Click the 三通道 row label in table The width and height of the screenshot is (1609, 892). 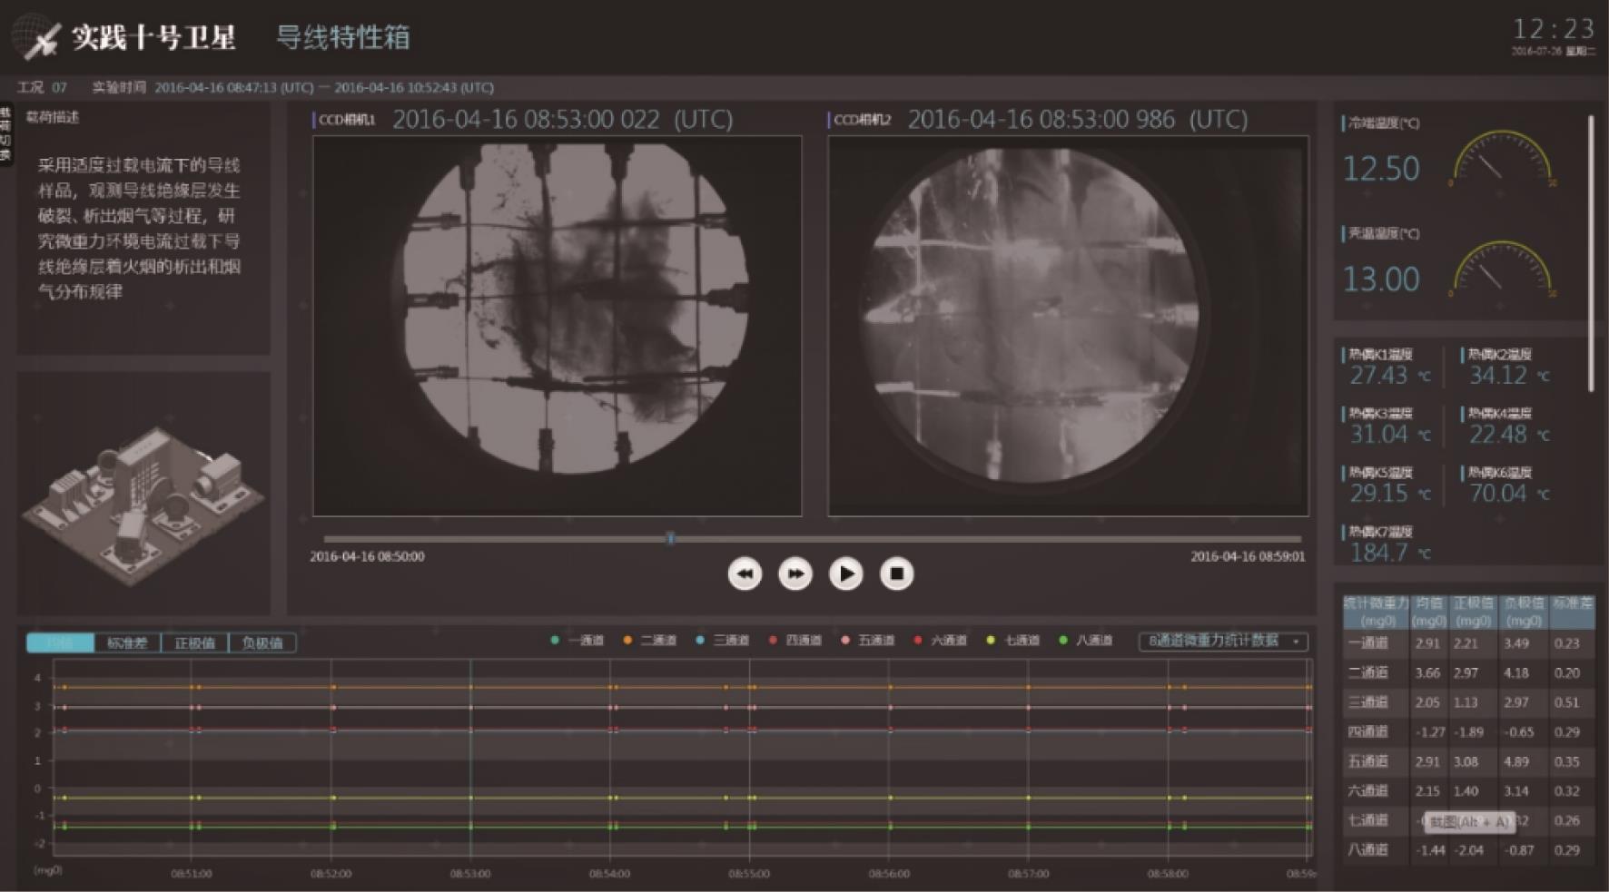[x=1368, y=702]
